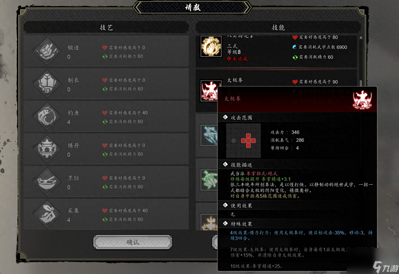This screenshot has width=399, height=274.
Task: Select the 锻造 forging craft icon
Action: 47,51
